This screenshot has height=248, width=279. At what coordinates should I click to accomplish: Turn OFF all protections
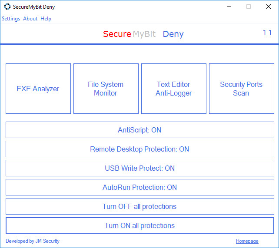click(x=140, y=206)
